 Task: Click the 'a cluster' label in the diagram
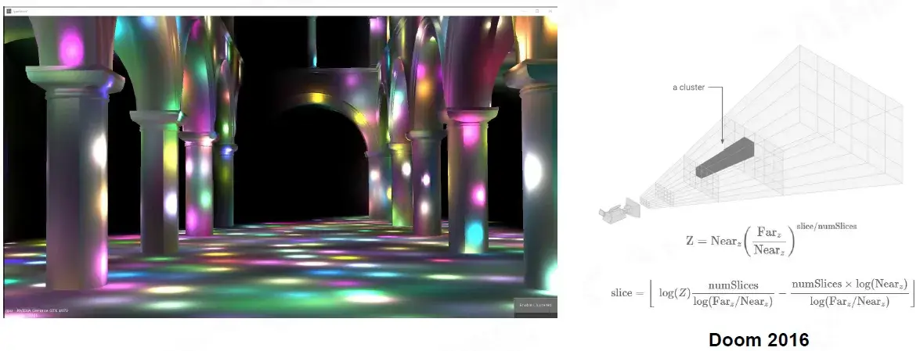point(688,88)
